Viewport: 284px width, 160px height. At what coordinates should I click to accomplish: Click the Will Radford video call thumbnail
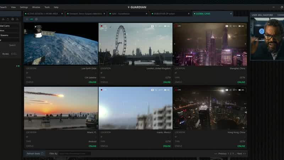pos(267,38)
